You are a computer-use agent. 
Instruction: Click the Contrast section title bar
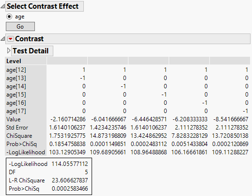[128, 39]
